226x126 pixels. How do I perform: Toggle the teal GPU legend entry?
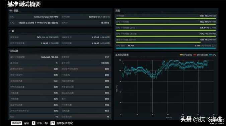[213, 55]
